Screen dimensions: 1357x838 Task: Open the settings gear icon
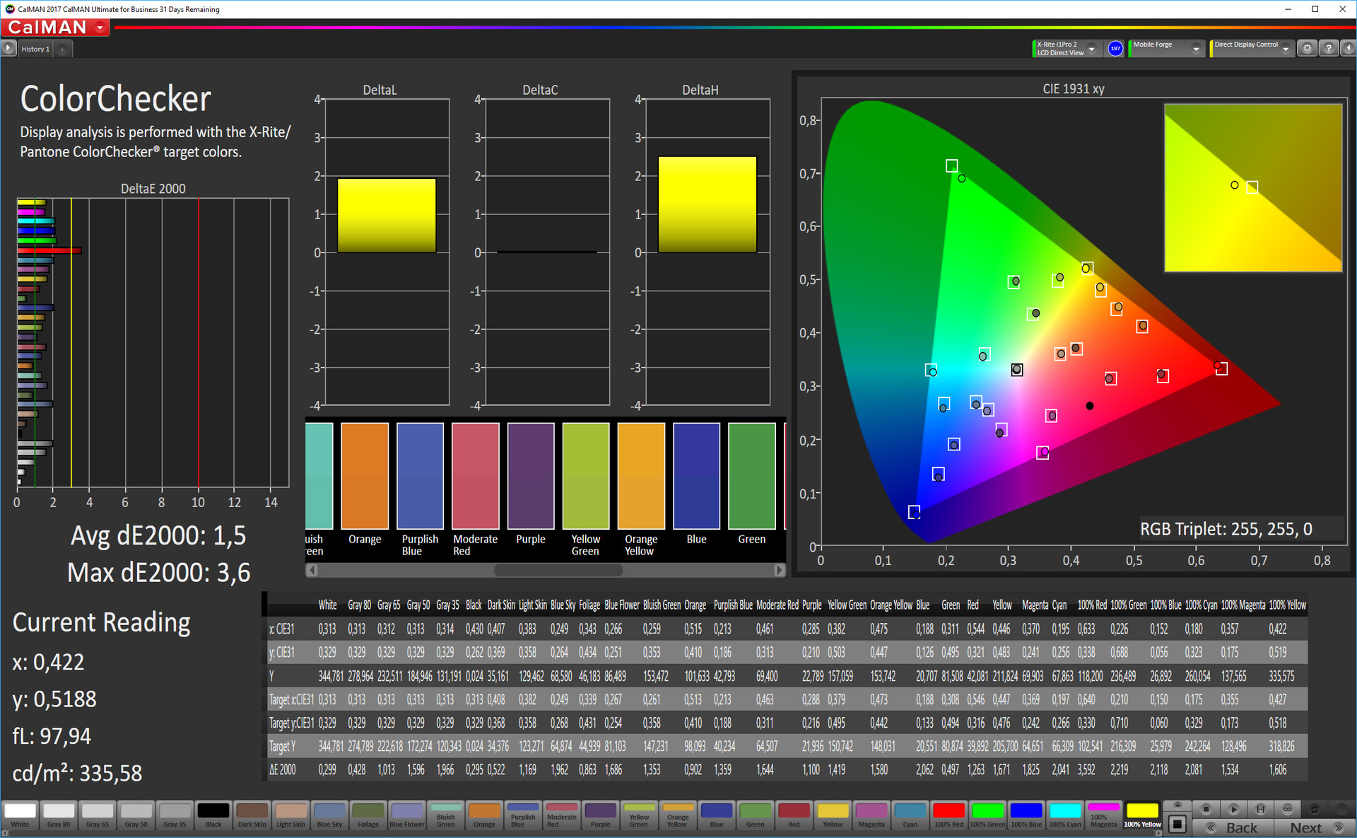click(x=1307, y=48)
